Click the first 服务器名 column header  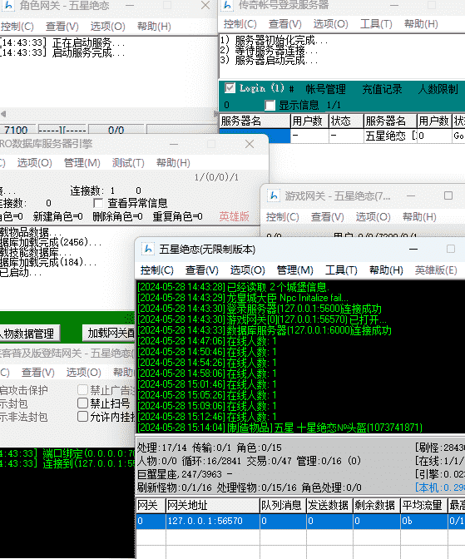coord(255,121)
